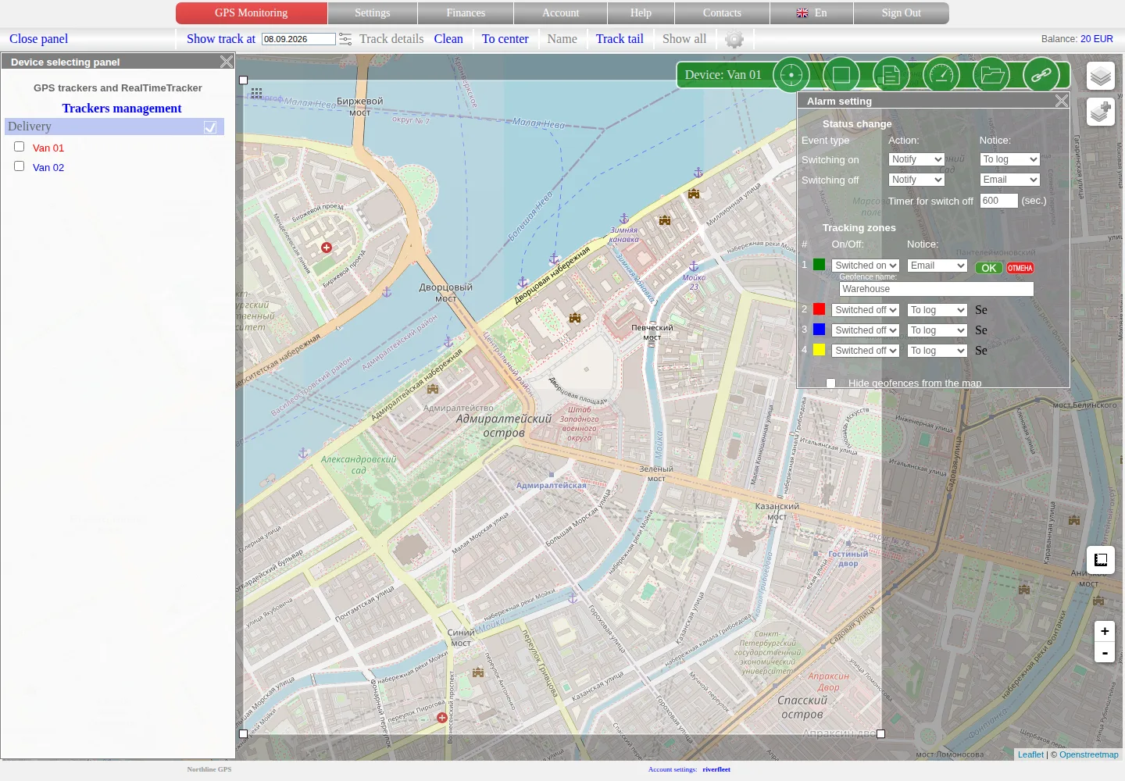Check the Van 02 checkbox
1125x781 pixels.
20,166
